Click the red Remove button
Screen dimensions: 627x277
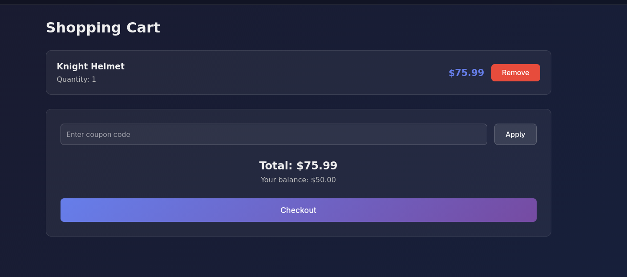tap(515, 72)
